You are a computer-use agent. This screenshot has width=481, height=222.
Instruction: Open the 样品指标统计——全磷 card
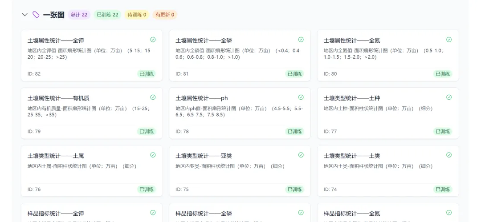tap(240, 214)
